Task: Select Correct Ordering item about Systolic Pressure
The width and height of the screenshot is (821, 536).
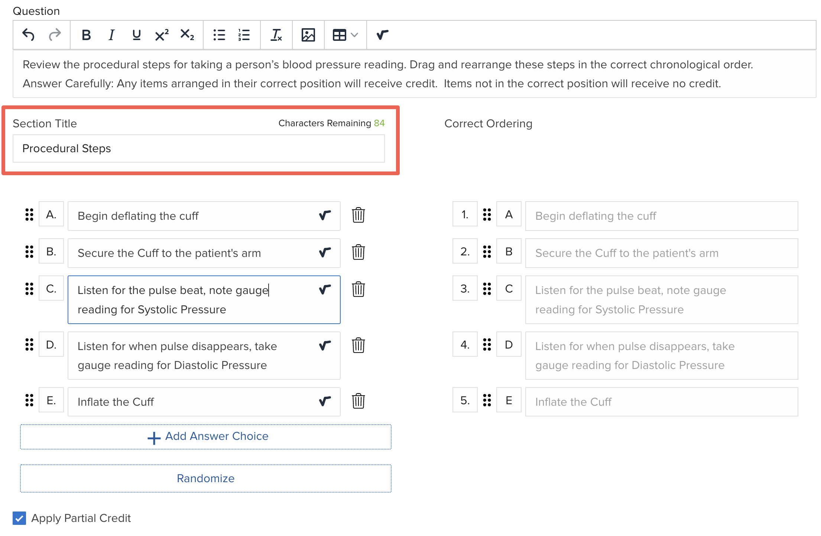Action: 662,300
